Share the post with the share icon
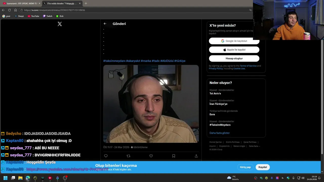 (196, 156)
